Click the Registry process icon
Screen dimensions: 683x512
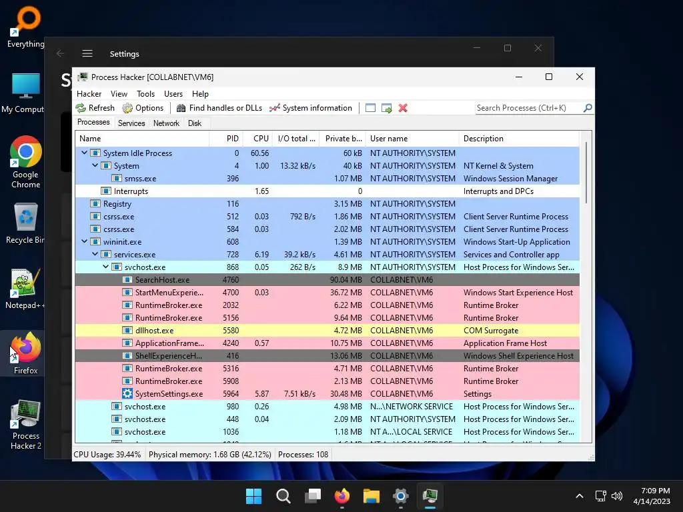(x=95, y=204)
